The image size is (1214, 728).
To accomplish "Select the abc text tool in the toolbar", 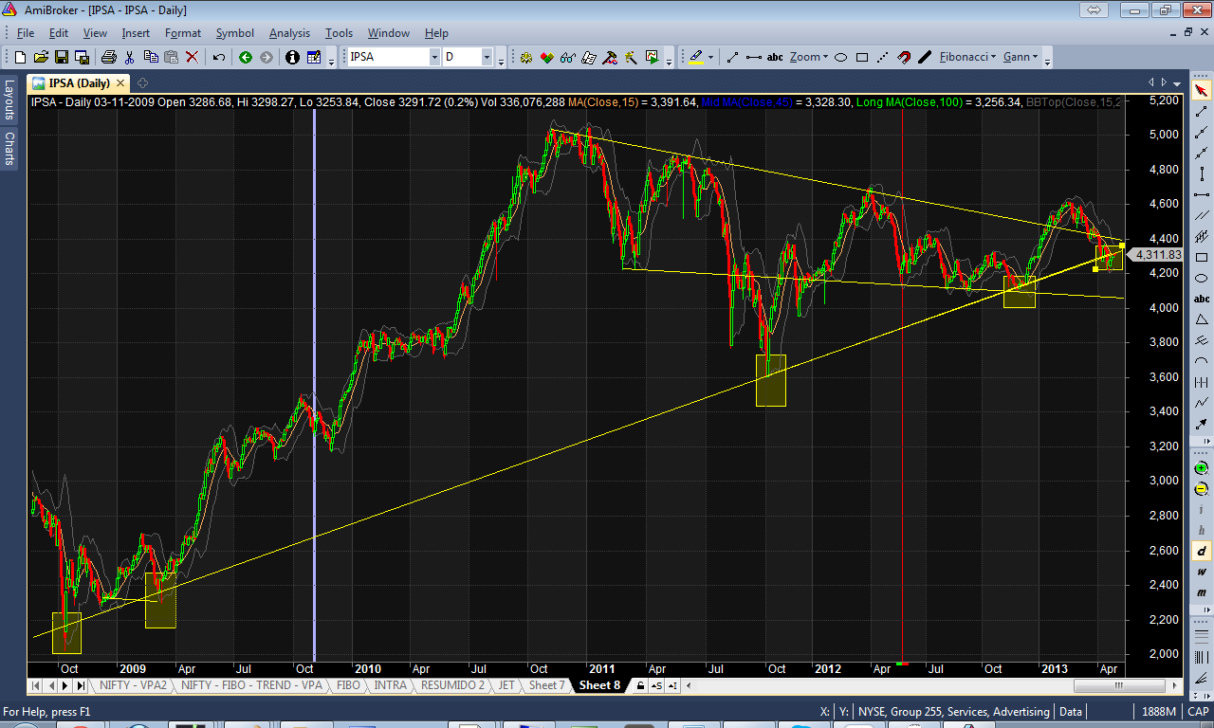I will pyautogui.click(x=775, y=57).
